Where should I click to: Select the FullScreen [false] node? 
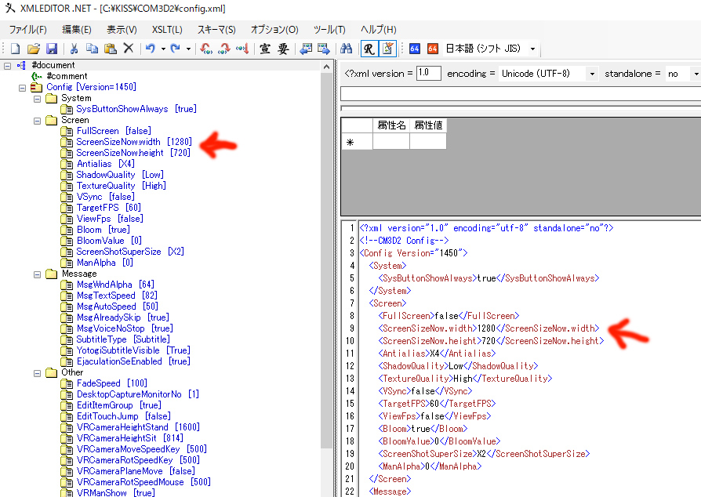coord(114,131)
